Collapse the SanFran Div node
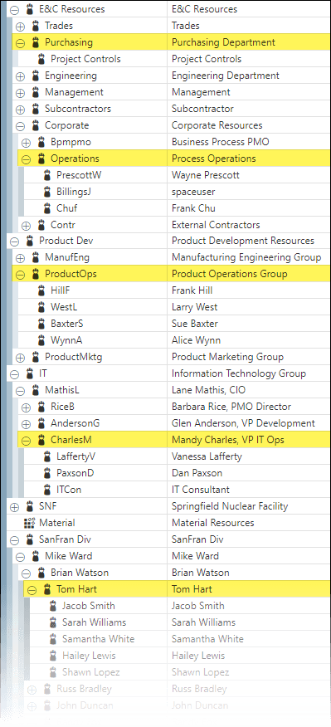331x727 pixels. pyautogui.click(x=14, y=540)
